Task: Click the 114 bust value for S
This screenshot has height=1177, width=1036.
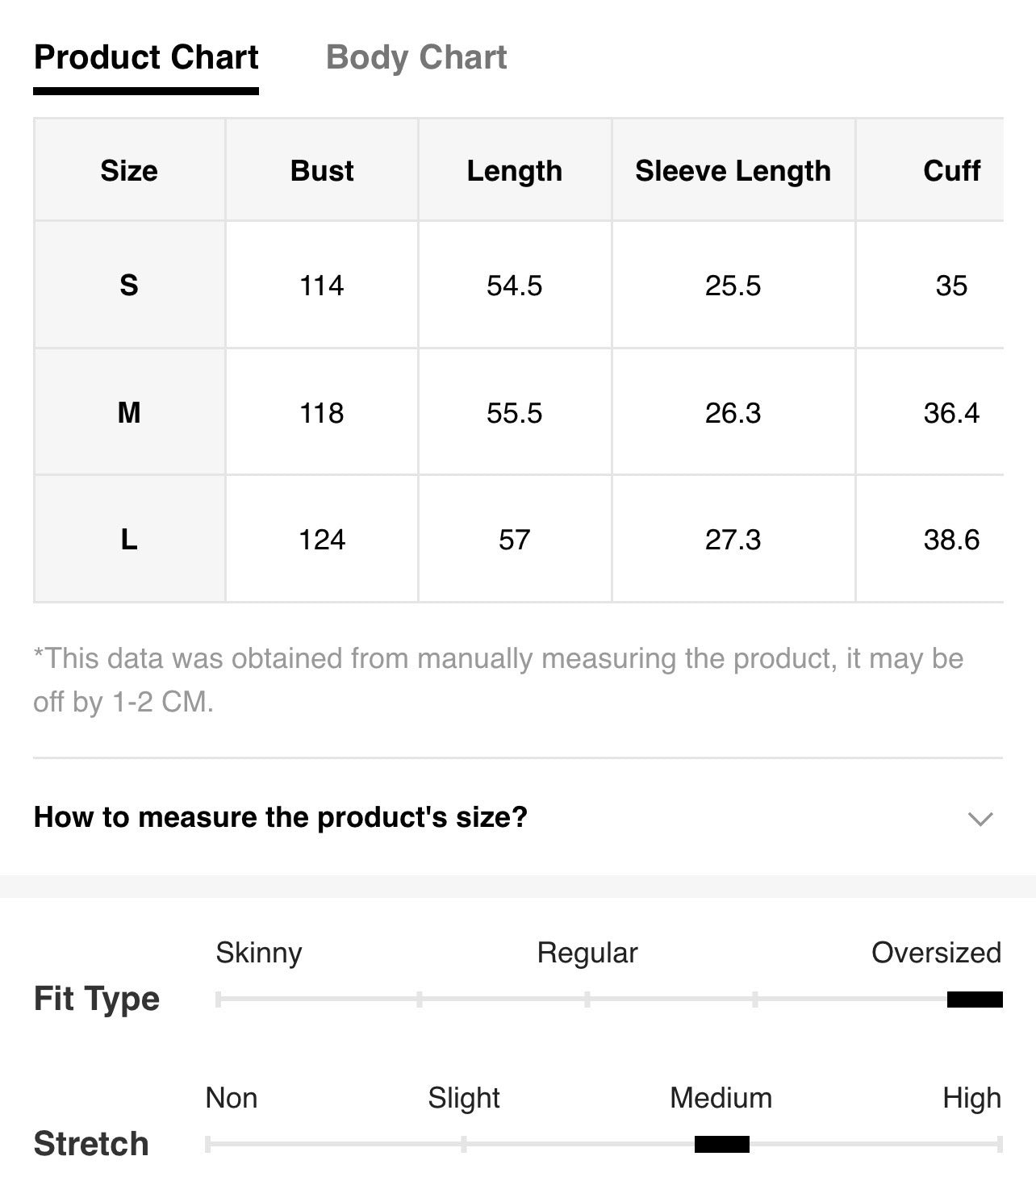Action: [x=322, y=286]
